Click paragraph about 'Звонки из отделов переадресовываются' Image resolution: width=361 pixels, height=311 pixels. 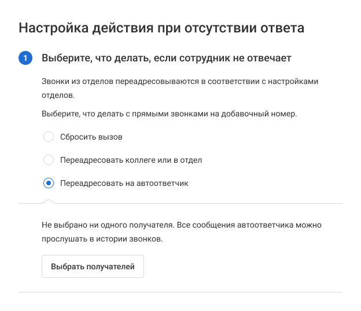pos(180,88)
